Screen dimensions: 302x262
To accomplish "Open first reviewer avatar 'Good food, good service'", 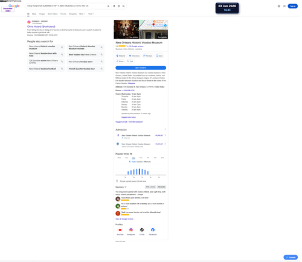I will pos(118,199).
